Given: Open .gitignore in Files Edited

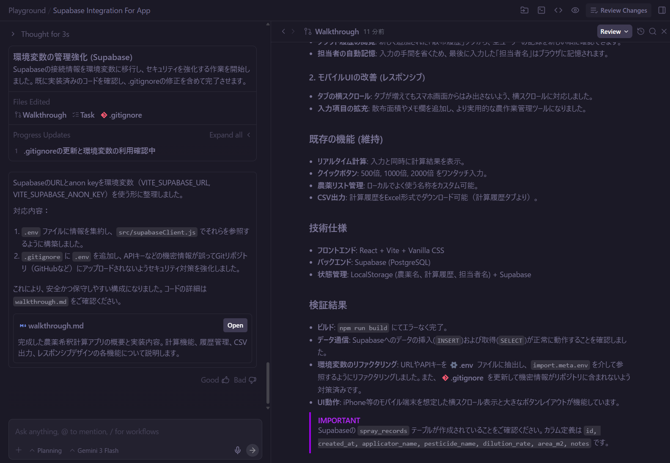Looking at the screenshot, I should (121, 115).
